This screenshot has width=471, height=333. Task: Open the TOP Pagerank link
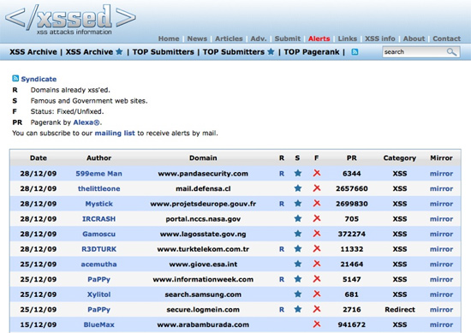point(312,52)
